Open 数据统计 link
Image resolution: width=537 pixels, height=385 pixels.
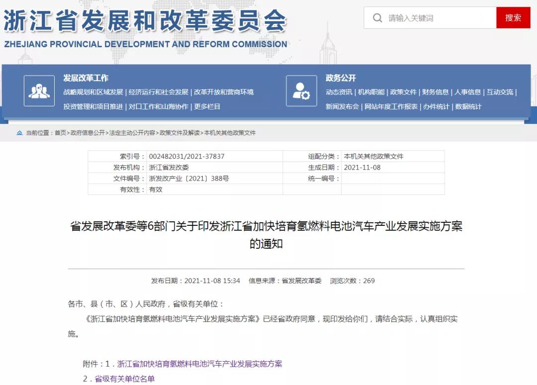pyautogui.click(x=468, y=106)
